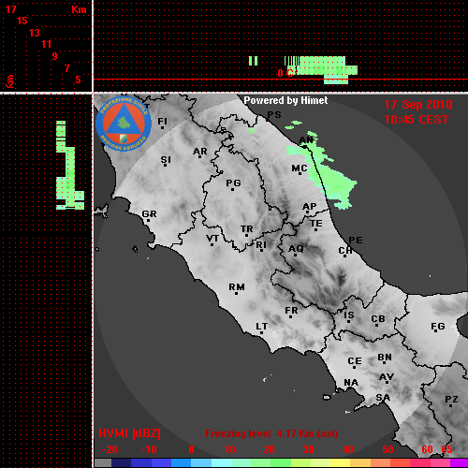This screenshot has width=468, height=468.
Task: Select the time stamp '18:45 CEST'
Action: click(417, 120)
